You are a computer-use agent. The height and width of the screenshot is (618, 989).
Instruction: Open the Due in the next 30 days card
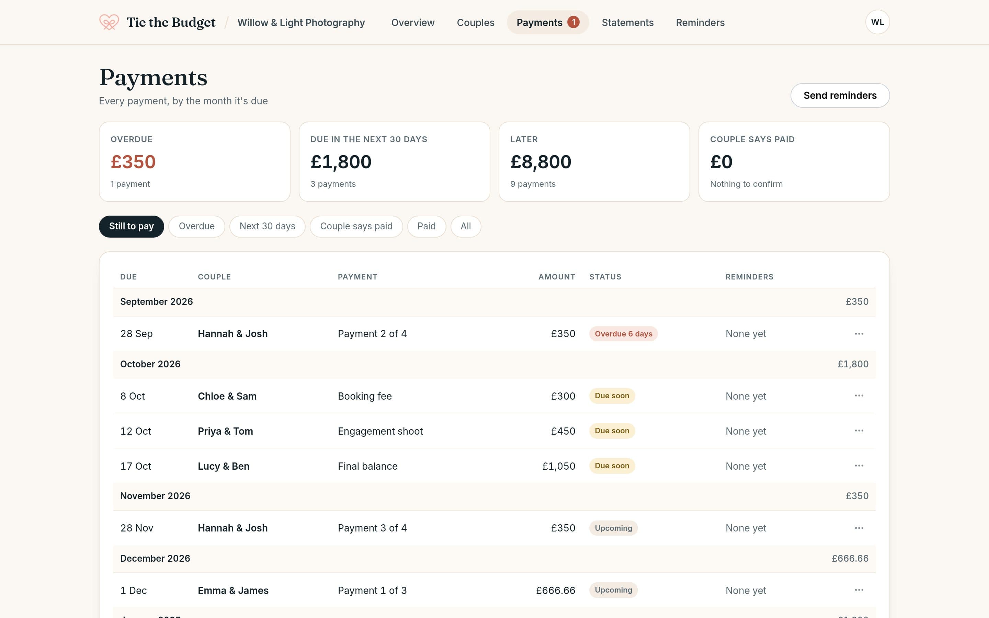click(x=394, y=162)
